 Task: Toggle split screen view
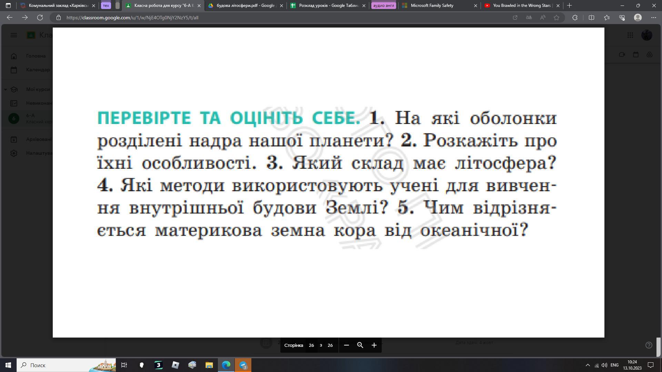pos(591,18)
